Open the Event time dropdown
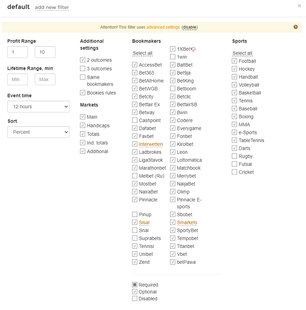The image size is (306, 310). click(38, 107)
